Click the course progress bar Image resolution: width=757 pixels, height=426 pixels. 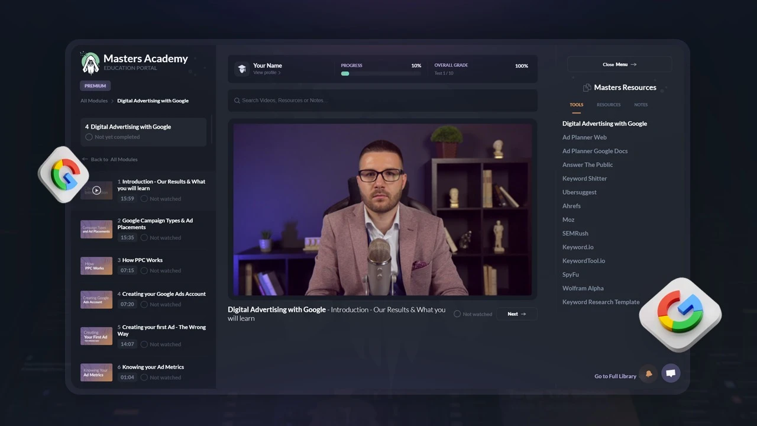tap(381, 73)
